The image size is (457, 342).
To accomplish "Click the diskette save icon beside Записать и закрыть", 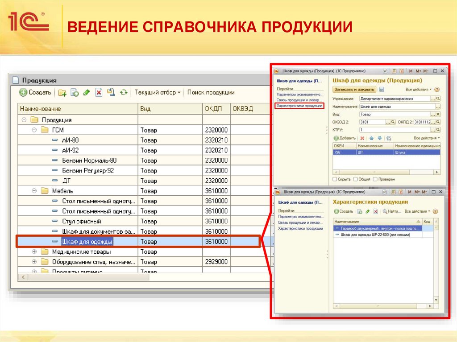I will (382, 90).
